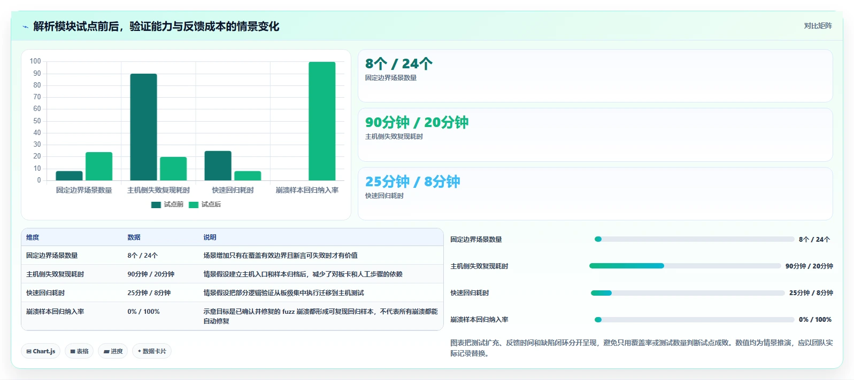The width and height of the screenshot is (854, 380).
Task: Click the 说明 column header
Action: (210, 237)
